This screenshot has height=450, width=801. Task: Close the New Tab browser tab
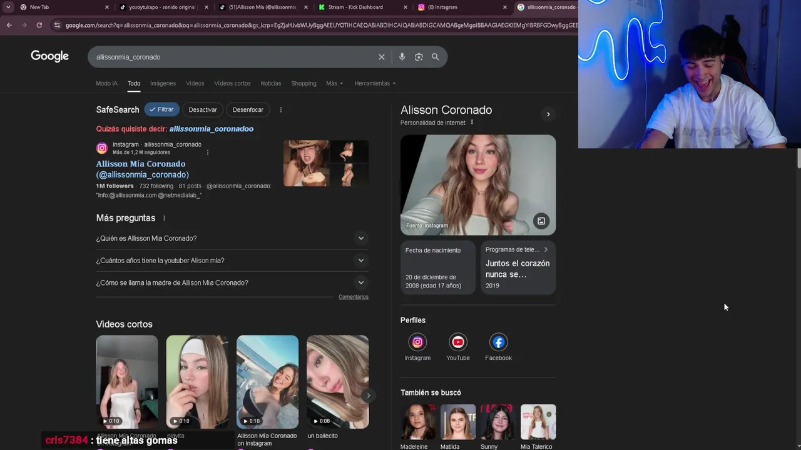pyautogui.click(x=106, y=7)
